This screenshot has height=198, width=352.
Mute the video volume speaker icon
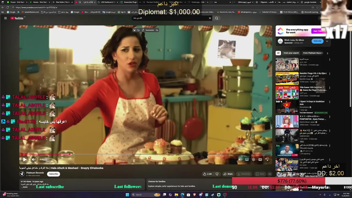coord(34,159)
